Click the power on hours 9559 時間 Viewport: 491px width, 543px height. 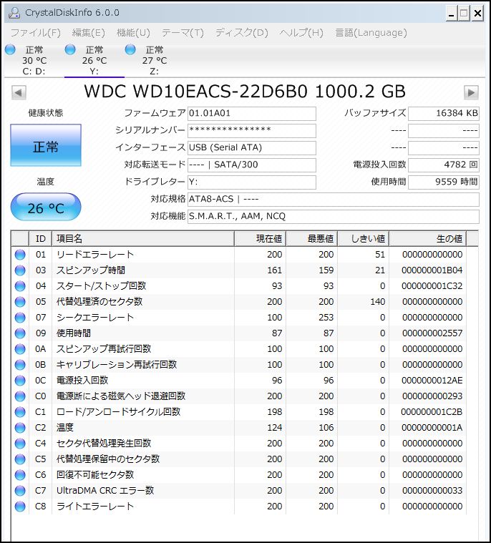pyautogui.click(x=444, y=182)
